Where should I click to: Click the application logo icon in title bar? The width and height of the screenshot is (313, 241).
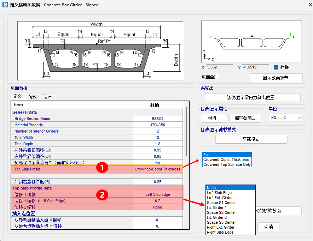5,5
